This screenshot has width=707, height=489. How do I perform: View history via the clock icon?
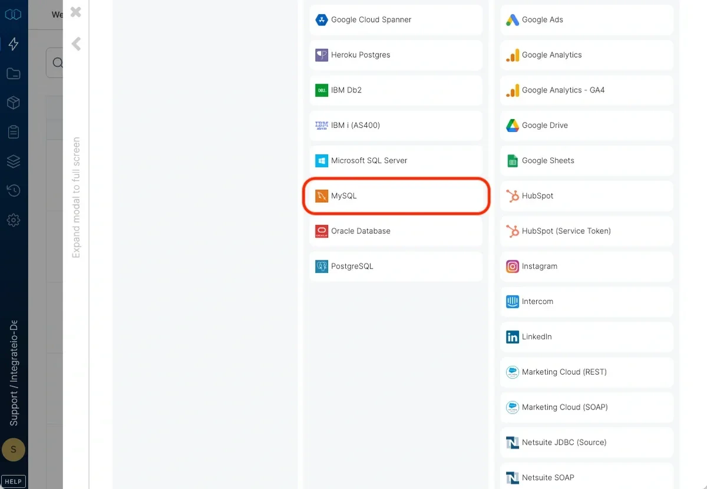tap(13, 190)
